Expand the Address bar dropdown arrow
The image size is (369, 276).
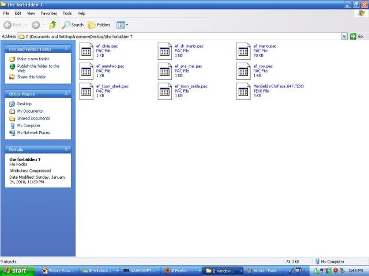(345, 36)
